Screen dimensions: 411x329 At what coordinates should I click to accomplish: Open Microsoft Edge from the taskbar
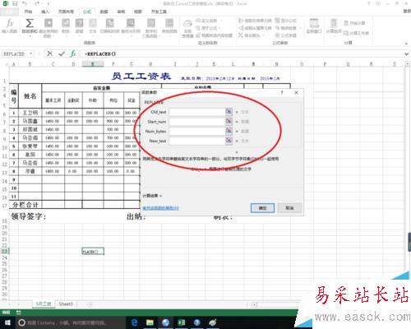tap(134, 322)
